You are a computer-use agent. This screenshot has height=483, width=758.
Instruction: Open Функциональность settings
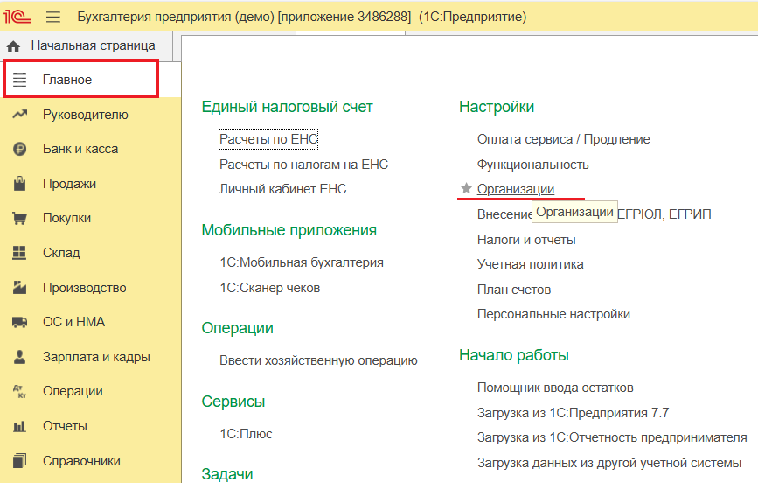point(532,164)
